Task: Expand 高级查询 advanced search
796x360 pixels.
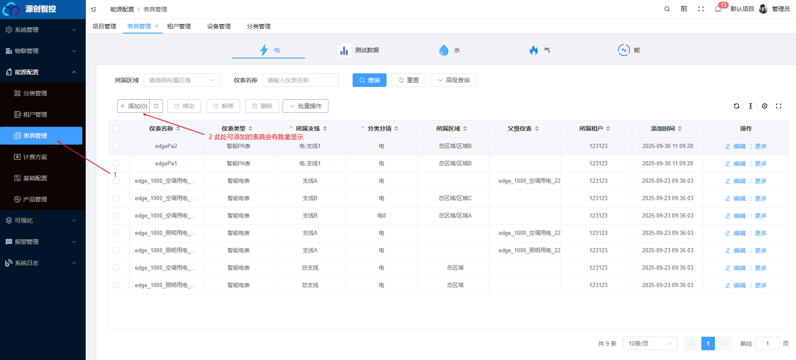Action: click(x=454, y=80)
